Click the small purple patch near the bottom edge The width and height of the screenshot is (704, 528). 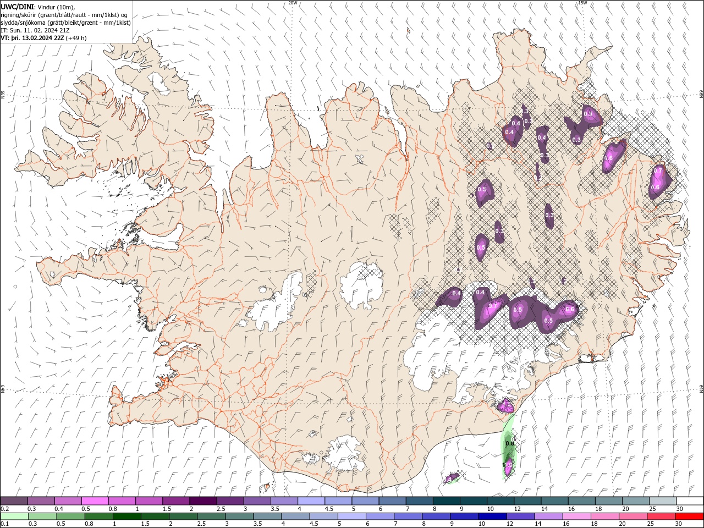tap(452, 477)
